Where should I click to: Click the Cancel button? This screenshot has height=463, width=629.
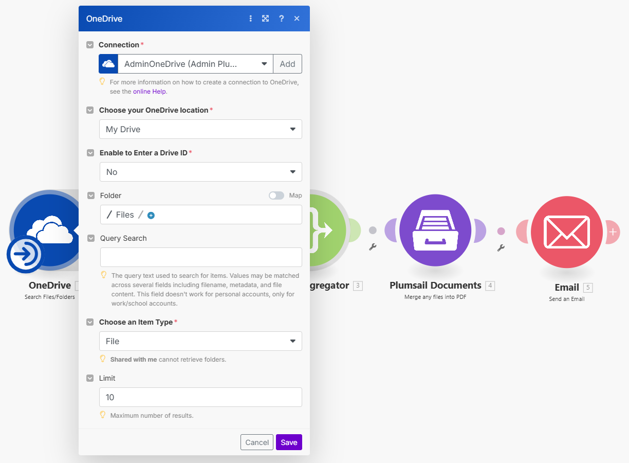257,442
